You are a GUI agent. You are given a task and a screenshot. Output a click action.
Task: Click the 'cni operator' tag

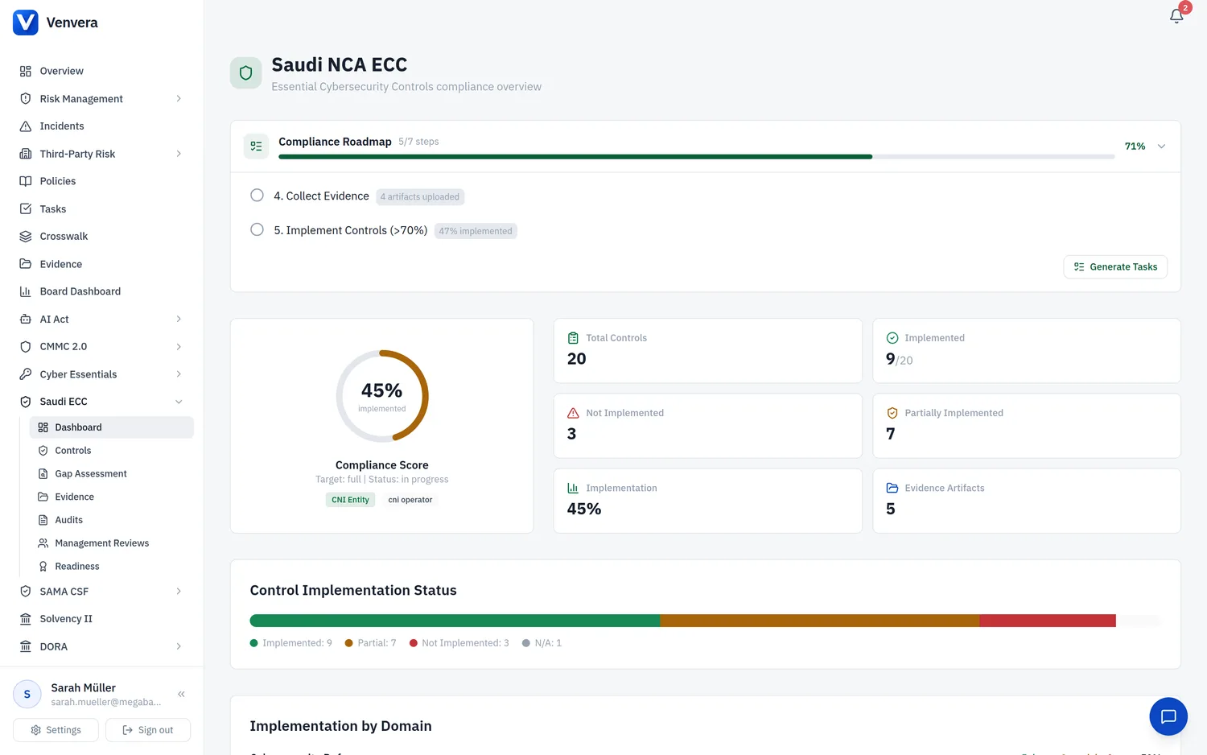tap(410, 500)
